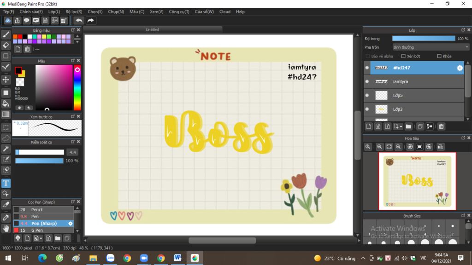The width and height of the screenshot is (472, 265).
Task: Switch to the Untitled canvas tab
Action: point(152,30)
